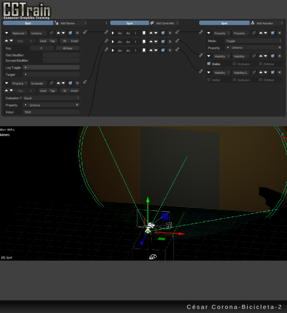This screenshot has width=287, height=313.
Task: Click the output link socket of the Keyboard sensor
Action: (x=85, y=32)
